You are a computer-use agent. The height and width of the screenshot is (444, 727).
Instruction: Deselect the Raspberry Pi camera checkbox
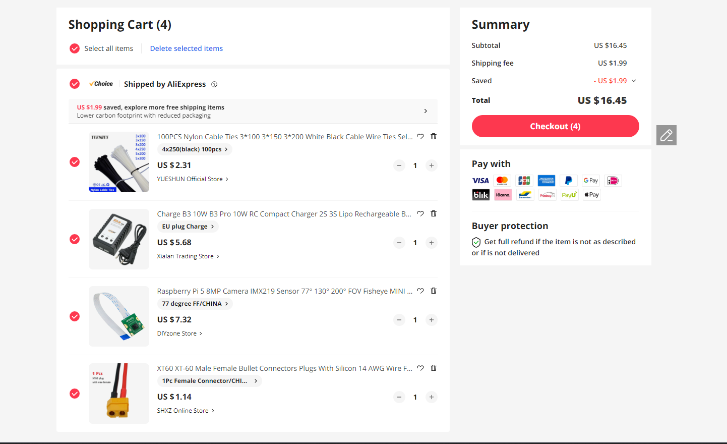pos(75,316)
